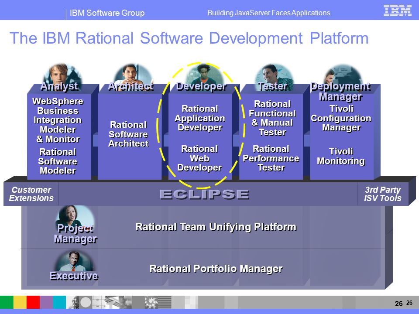Click 'Rational Software Architect' text
The width and height of the screenshot is (419, 314).
tap(128, 134)
